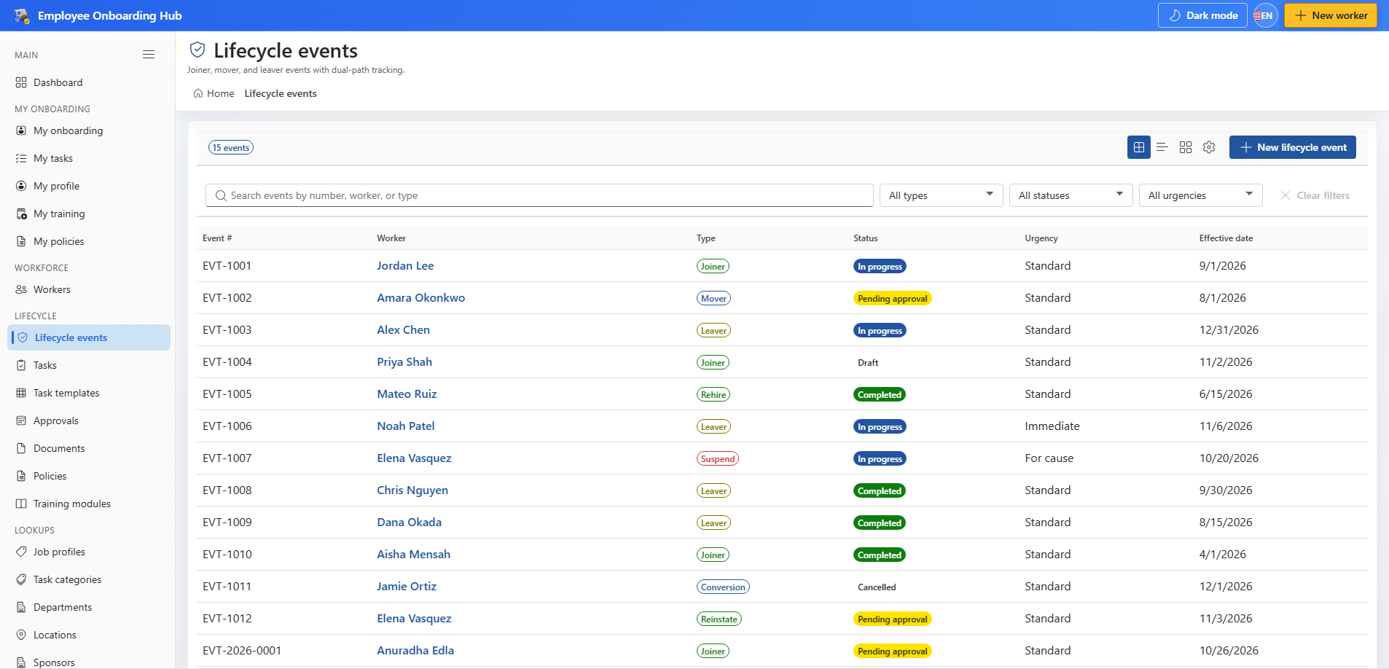Open the All statuses dropdown
1389x669 pixels.
click(1071, 195)
